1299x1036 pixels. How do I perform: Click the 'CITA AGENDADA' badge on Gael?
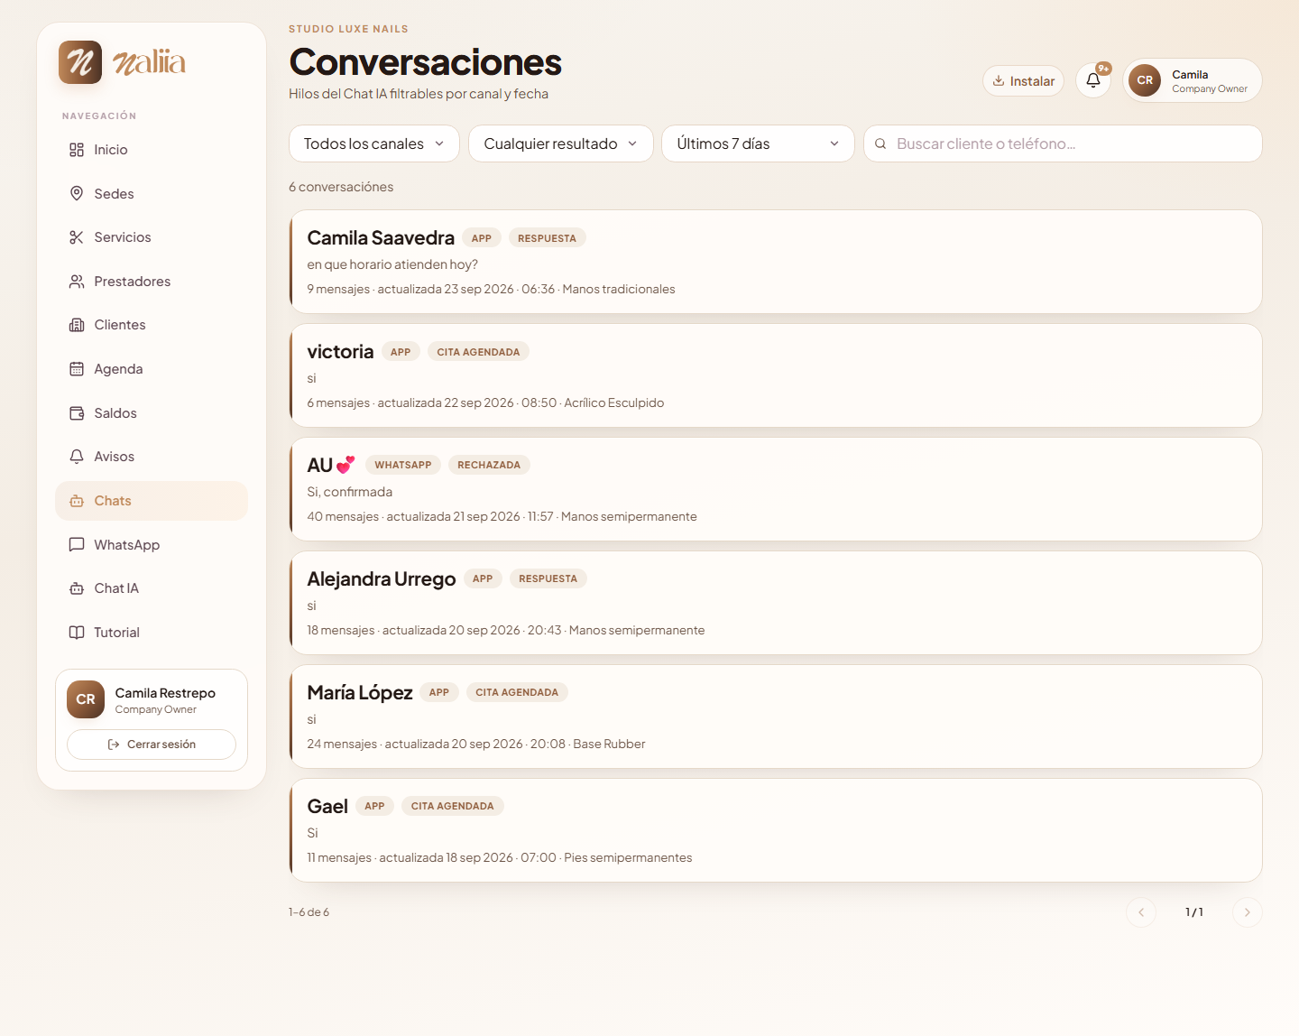click(x=453, y=806)
